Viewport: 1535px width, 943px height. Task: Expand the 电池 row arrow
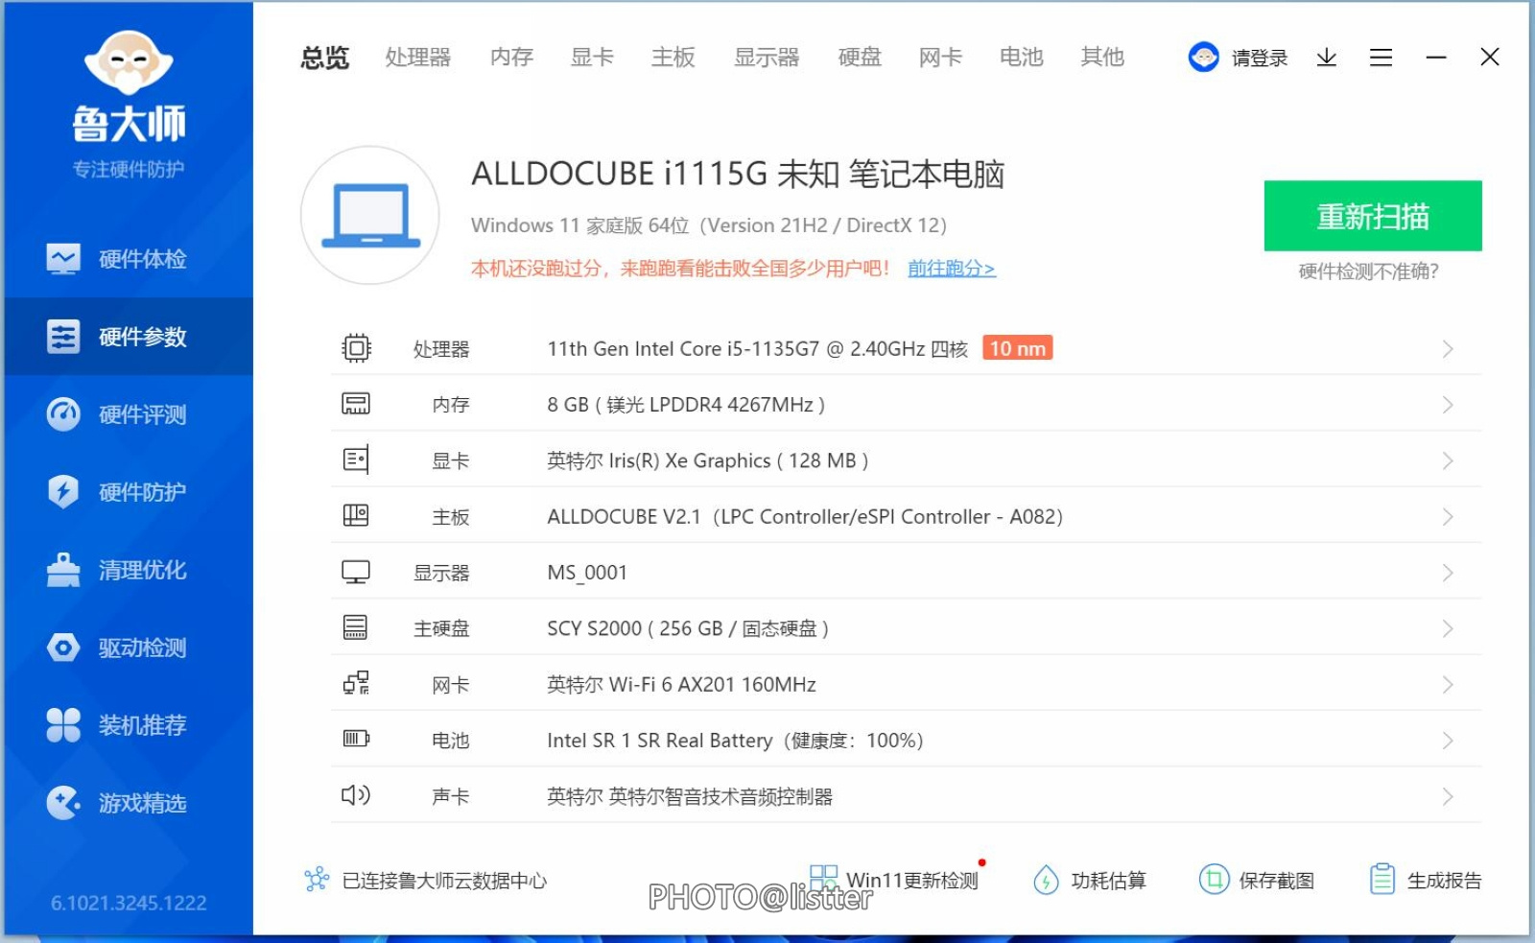[x=1448, y=741]
